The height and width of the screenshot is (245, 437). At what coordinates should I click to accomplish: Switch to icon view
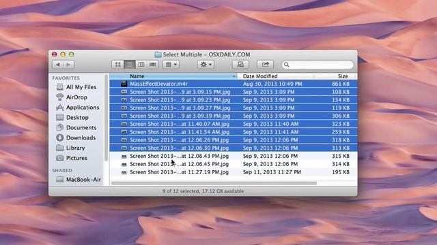coord(118,65)
